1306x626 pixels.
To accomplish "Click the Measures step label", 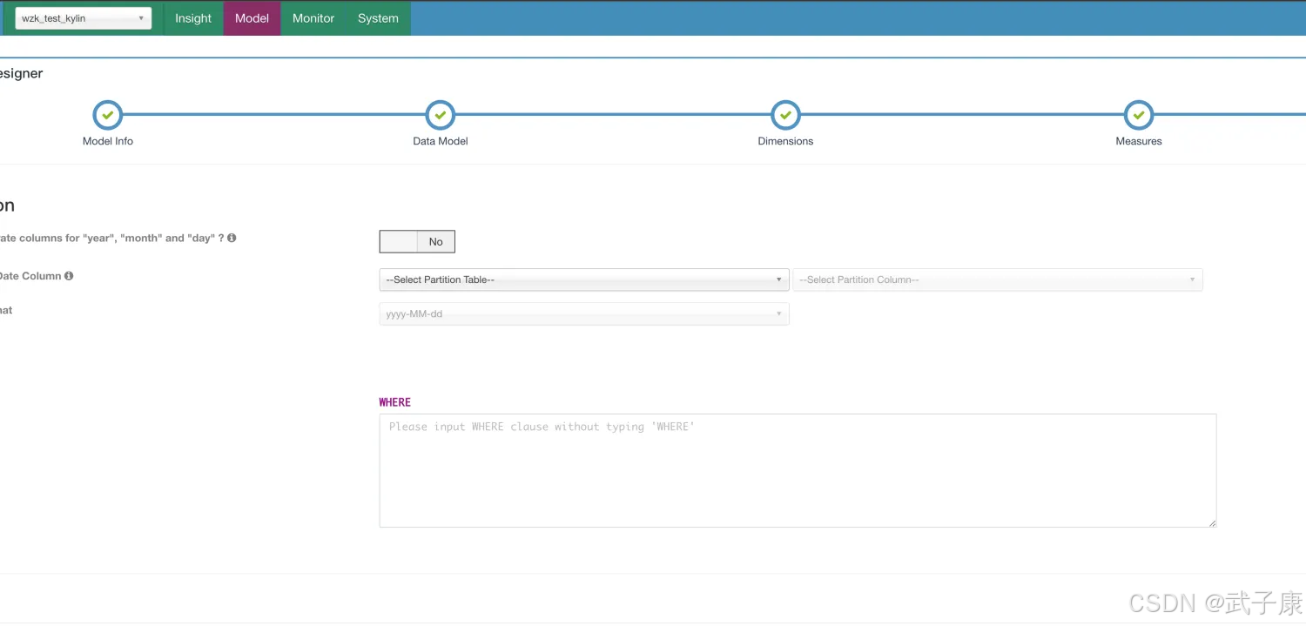I will (x=1139, y=141).
